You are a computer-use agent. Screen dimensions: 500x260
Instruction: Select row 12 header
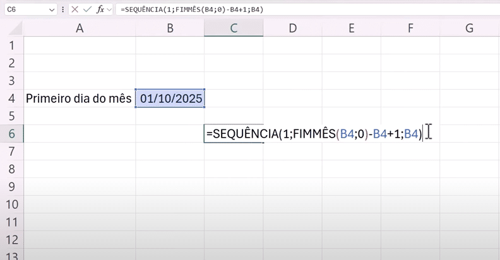12,240
